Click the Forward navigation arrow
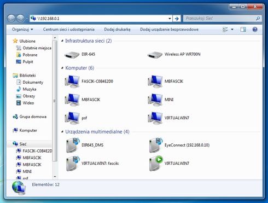This screenshot has height=203, width=268. (x=20, y=18)
